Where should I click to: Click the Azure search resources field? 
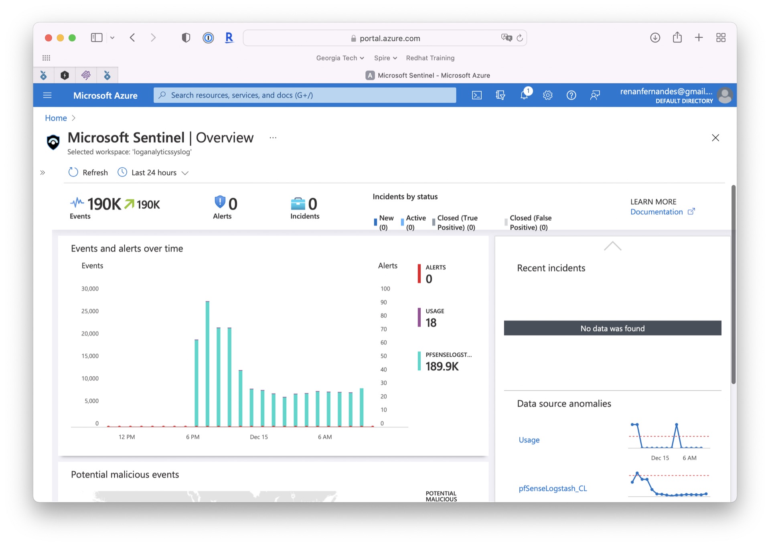coord(305,95)
